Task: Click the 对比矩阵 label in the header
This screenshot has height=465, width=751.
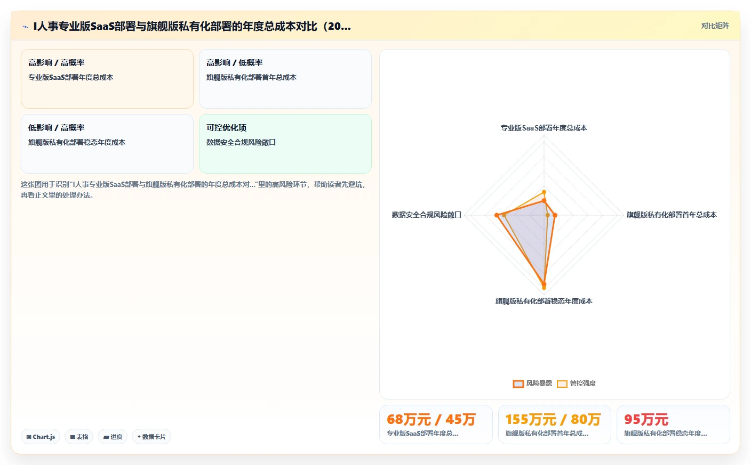Action: click(715, 26)
